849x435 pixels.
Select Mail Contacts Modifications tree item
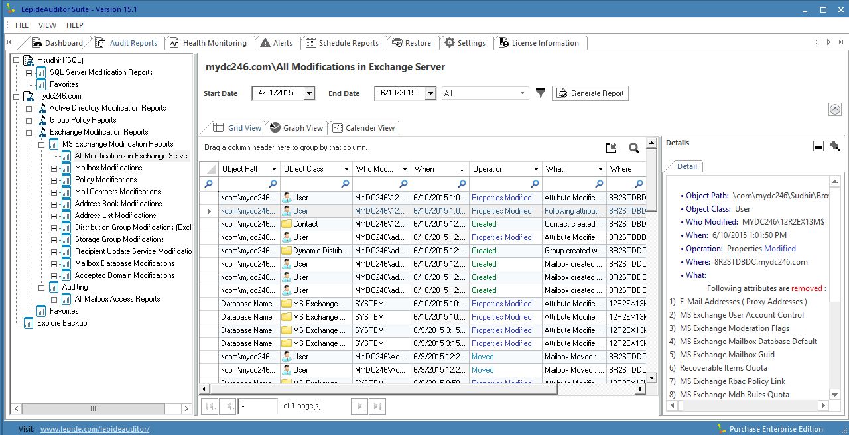[x=117, y=192]
